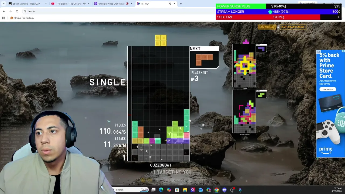Image resolution: width=345 pixels, height=194 pixels.
Task: Click the CUZZOGOAT tag in the KO feed
Action: (x=267, y=27)
